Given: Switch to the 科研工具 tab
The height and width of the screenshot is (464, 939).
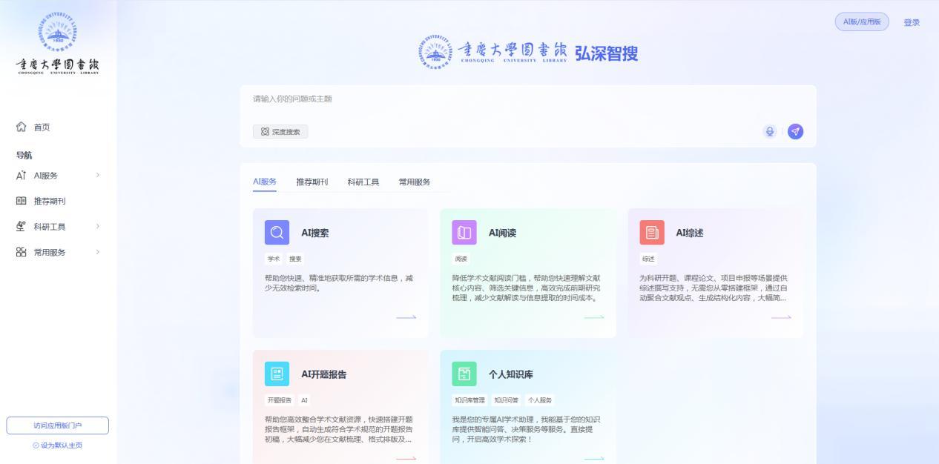Looking at the screenshot, I should (x=363, y=182).
